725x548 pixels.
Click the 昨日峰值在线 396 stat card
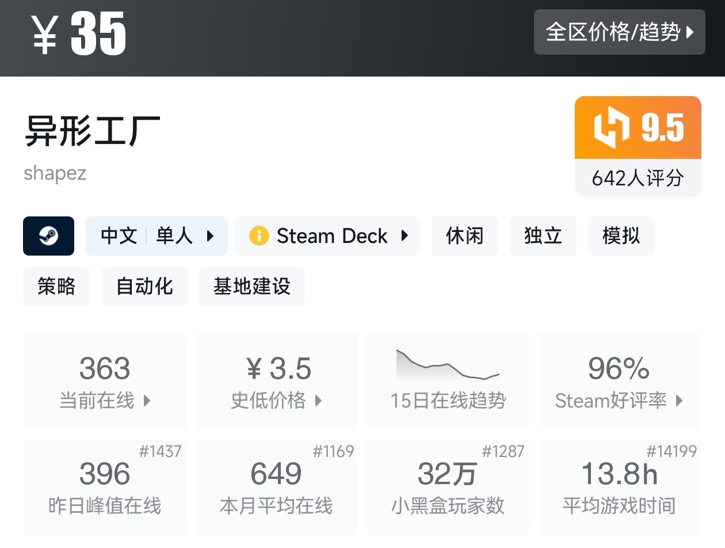pyautogui.click(x=105, y=486)
